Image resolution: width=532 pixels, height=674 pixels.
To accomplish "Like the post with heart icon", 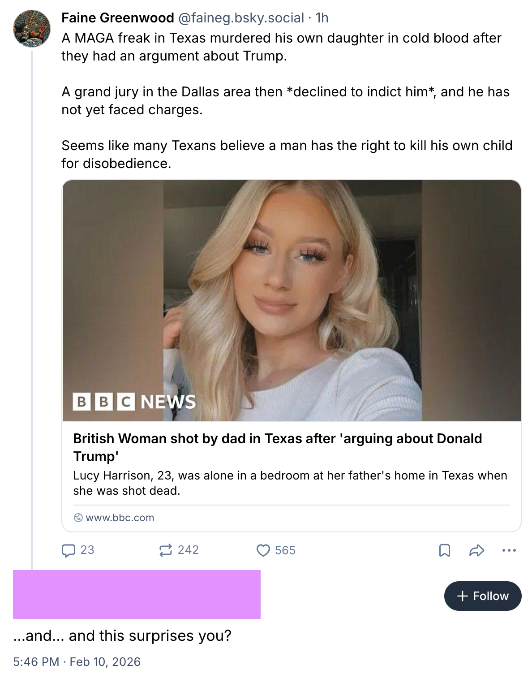I will [263, 550].
